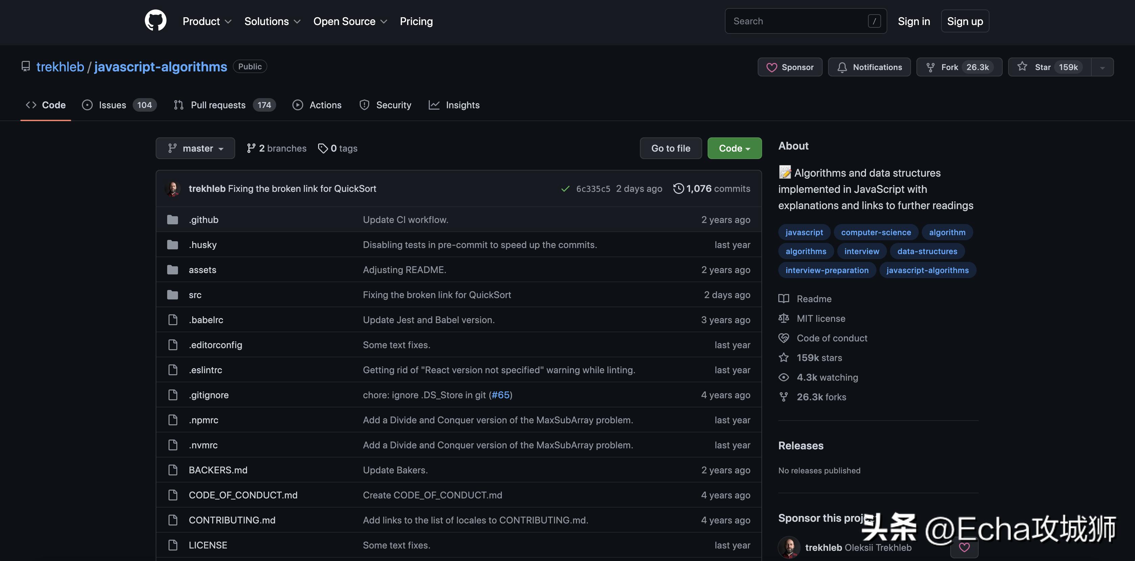Click the src folder icon
1135x561 pixels.
[172, 295]
